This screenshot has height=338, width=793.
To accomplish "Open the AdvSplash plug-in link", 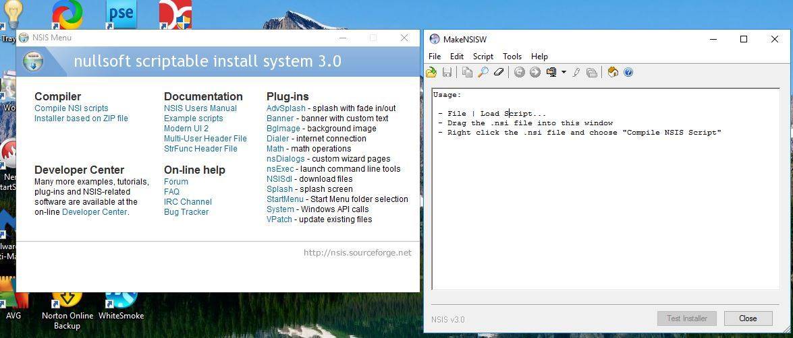I will pyautogui.click(x=285, y=108).
